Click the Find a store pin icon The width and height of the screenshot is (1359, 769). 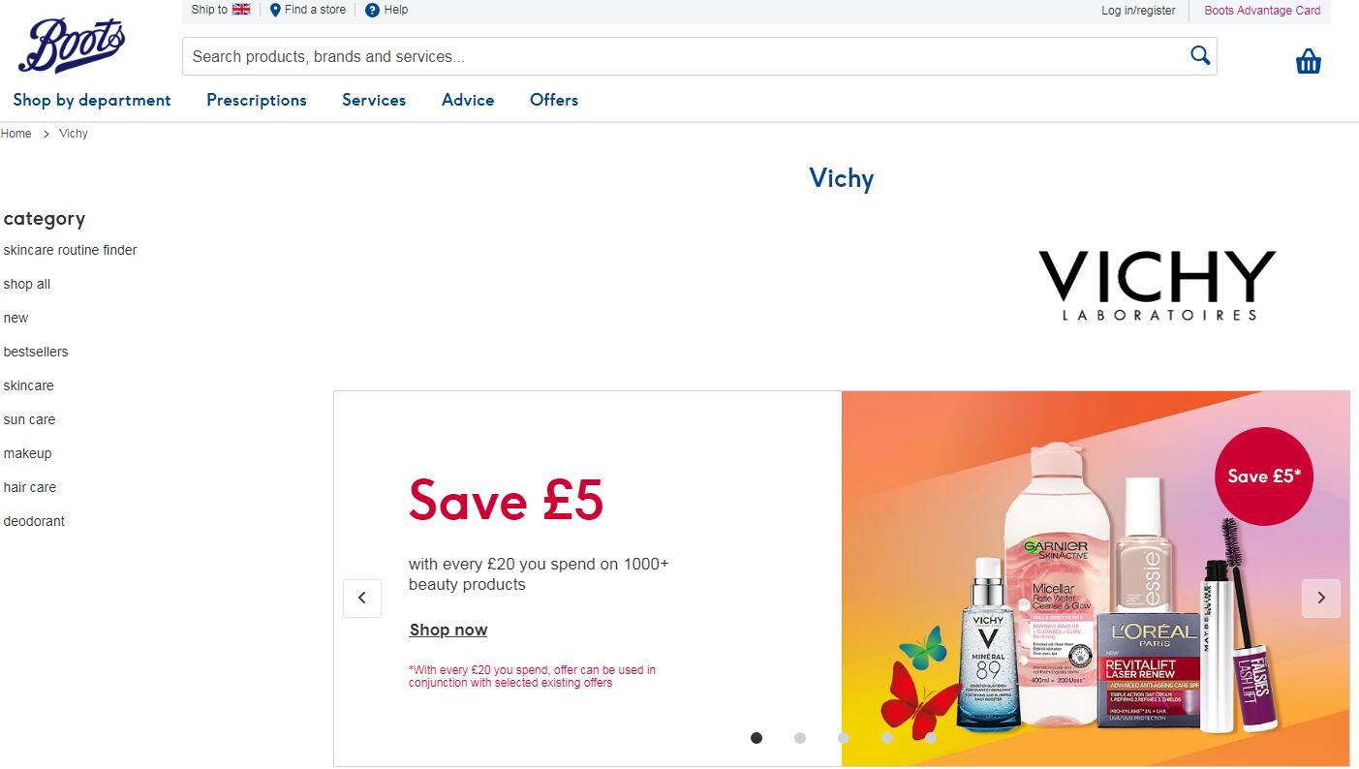click(x=275, y=10)
